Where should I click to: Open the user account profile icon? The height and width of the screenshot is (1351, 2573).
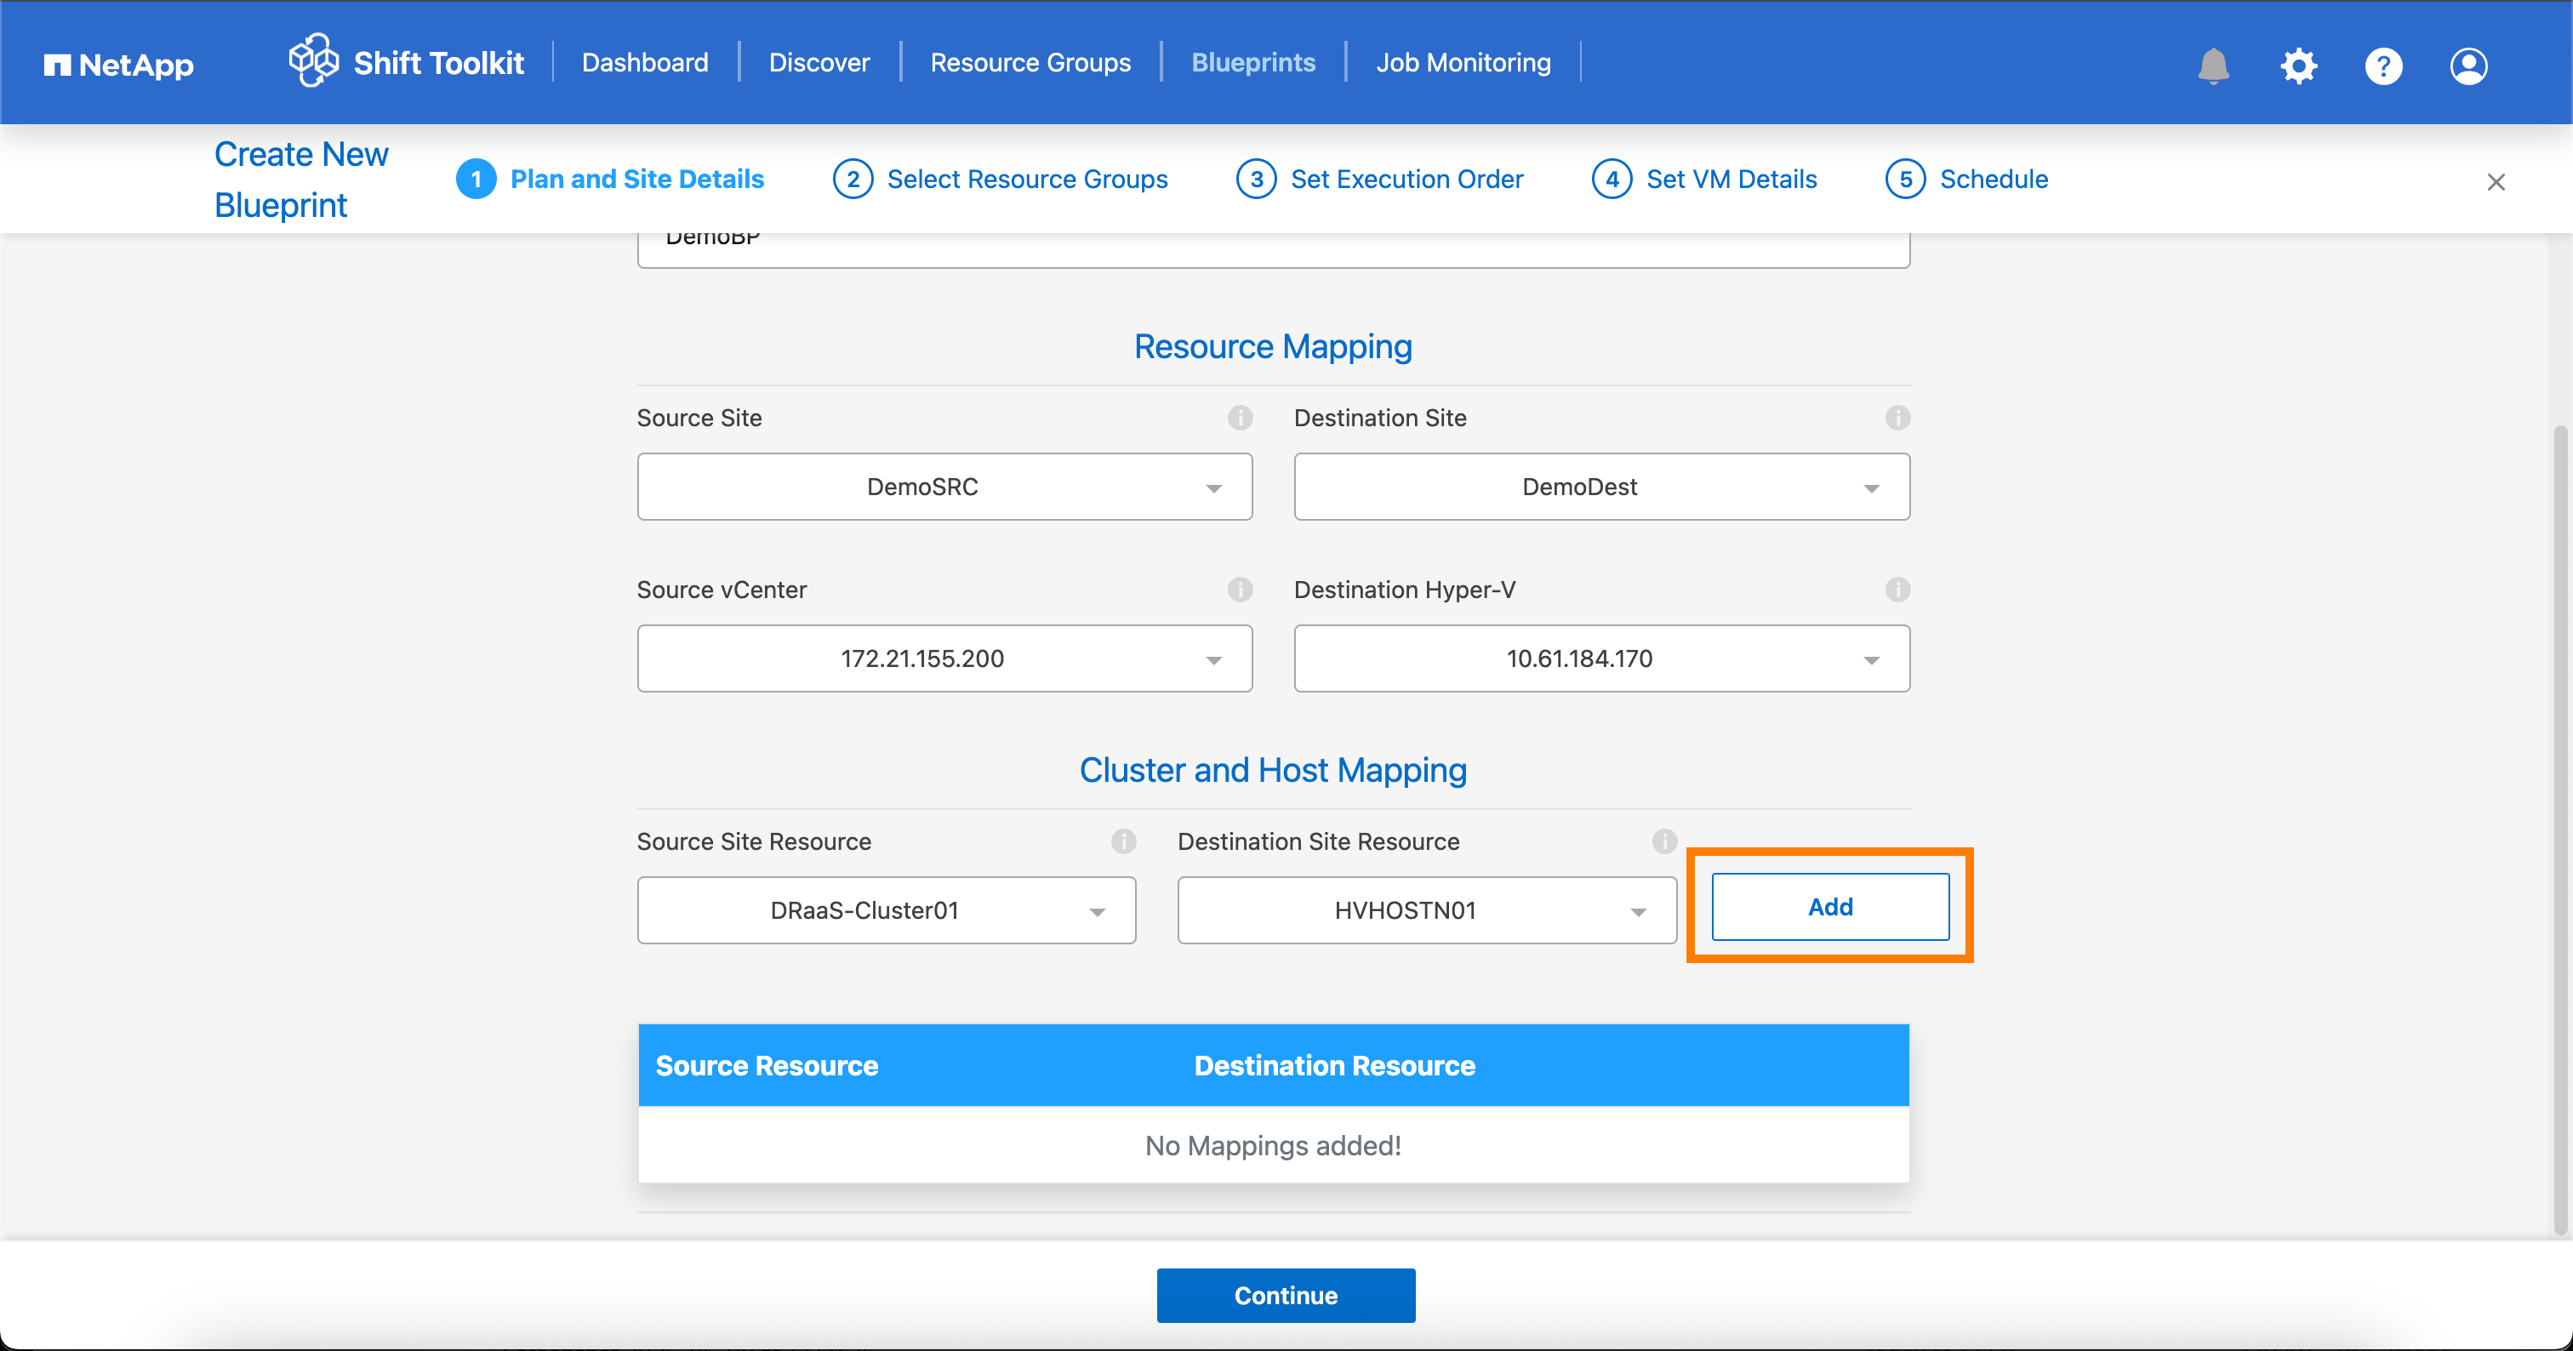click(2468, 66)
